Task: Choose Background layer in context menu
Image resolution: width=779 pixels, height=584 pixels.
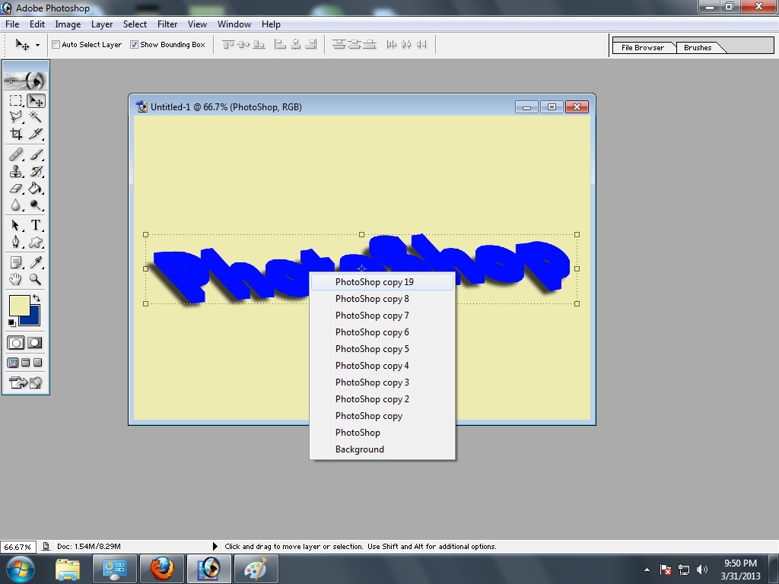Action: (x=382, y=449)
